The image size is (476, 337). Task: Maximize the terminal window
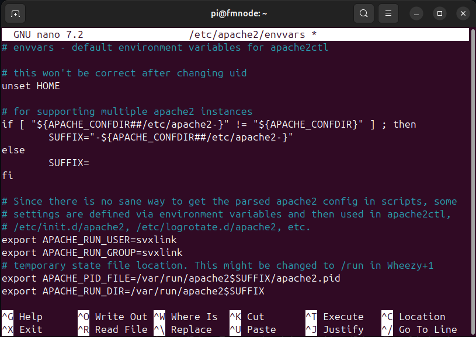(440, 13)
